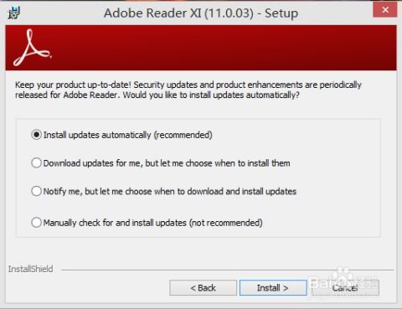
Task: Start installation with the Install button
Action: 273,288
